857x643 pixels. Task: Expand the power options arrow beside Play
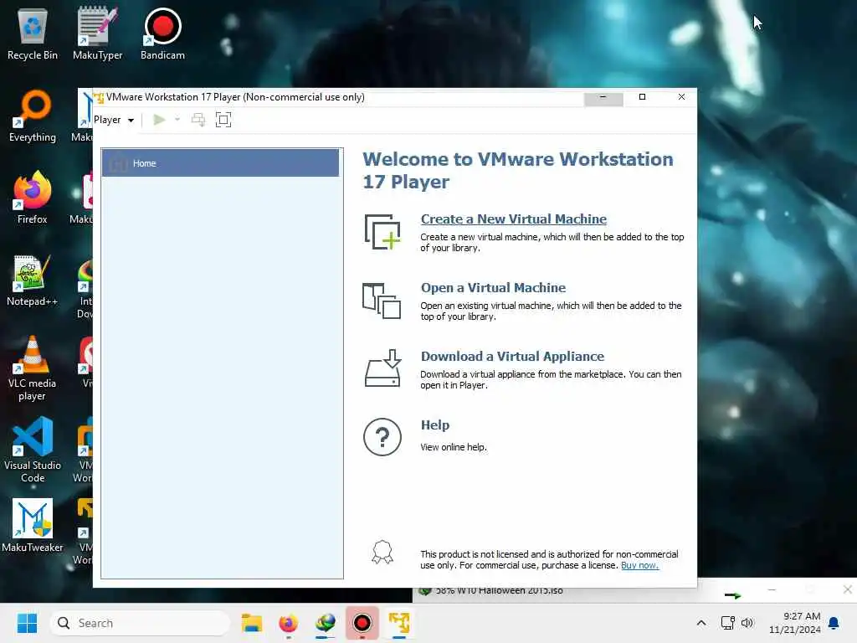177,120
